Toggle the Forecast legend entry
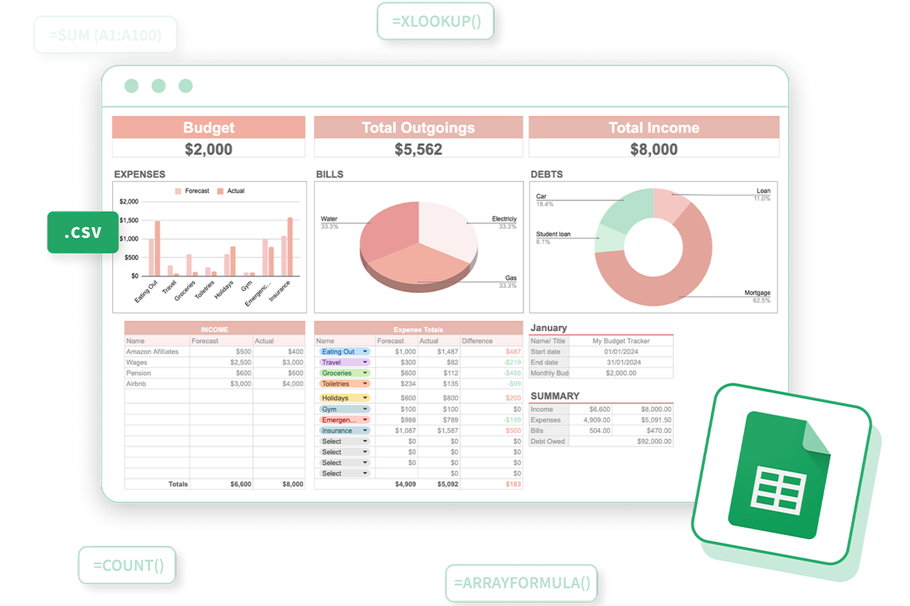Screen dimensions: 910x606 point(191,190)
